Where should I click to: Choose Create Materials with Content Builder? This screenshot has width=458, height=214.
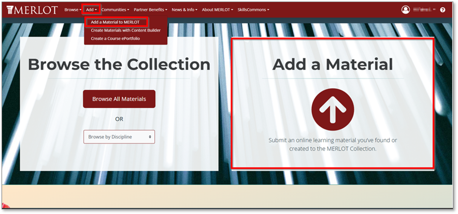click(125, 30)
